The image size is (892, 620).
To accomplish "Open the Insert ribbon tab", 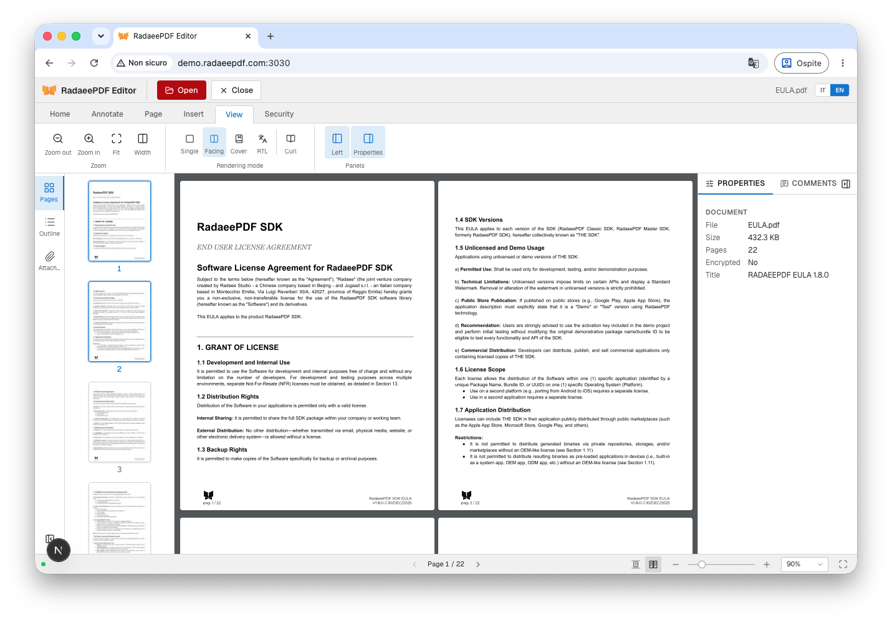I will point(193,114).
